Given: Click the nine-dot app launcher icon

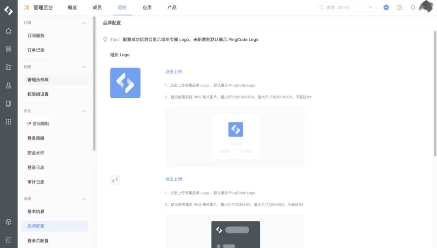Looking at the screenshot, I should click(8, 121).
